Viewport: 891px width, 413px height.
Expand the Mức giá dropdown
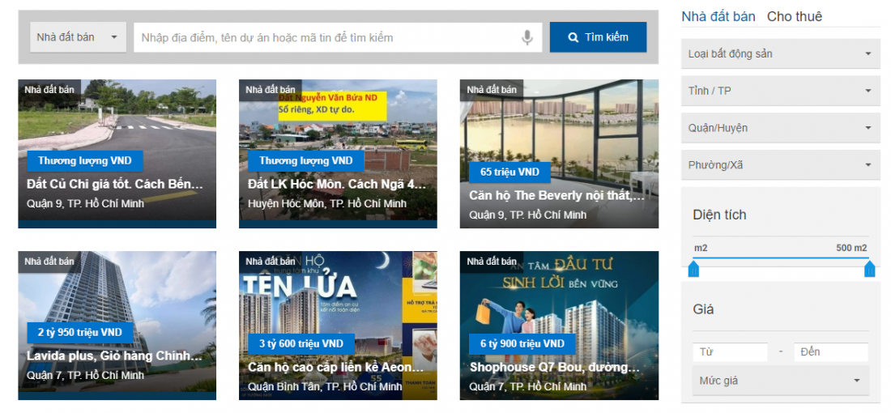pos(781,381)
